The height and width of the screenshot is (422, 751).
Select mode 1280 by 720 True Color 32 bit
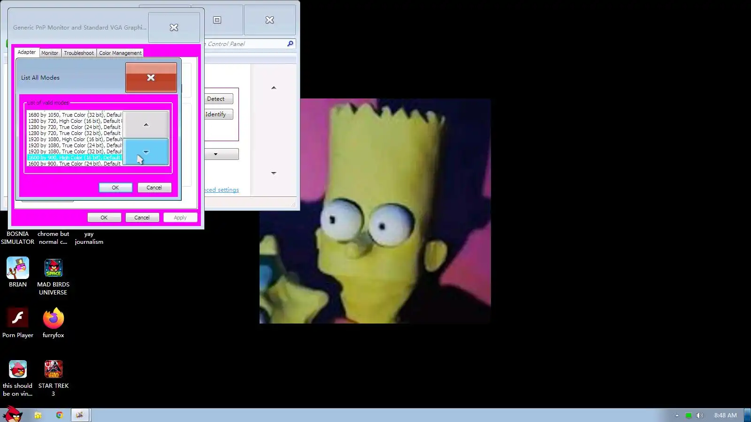75,133
